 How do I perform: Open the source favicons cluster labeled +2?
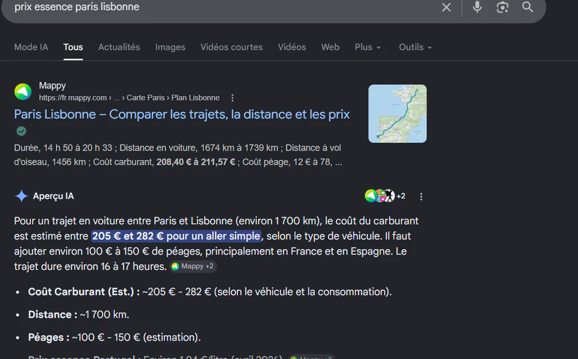pyautogui.click(x=385, y=196)
